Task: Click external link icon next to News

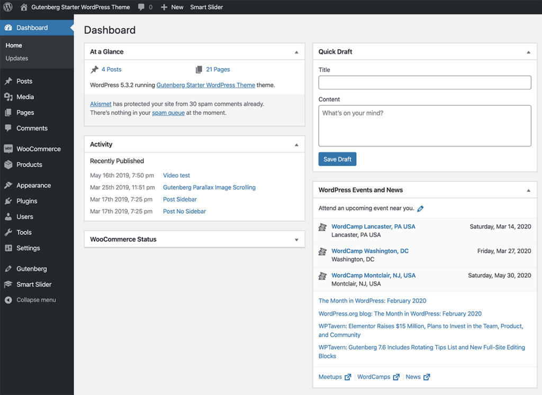Action: click(x=427, y=377)
